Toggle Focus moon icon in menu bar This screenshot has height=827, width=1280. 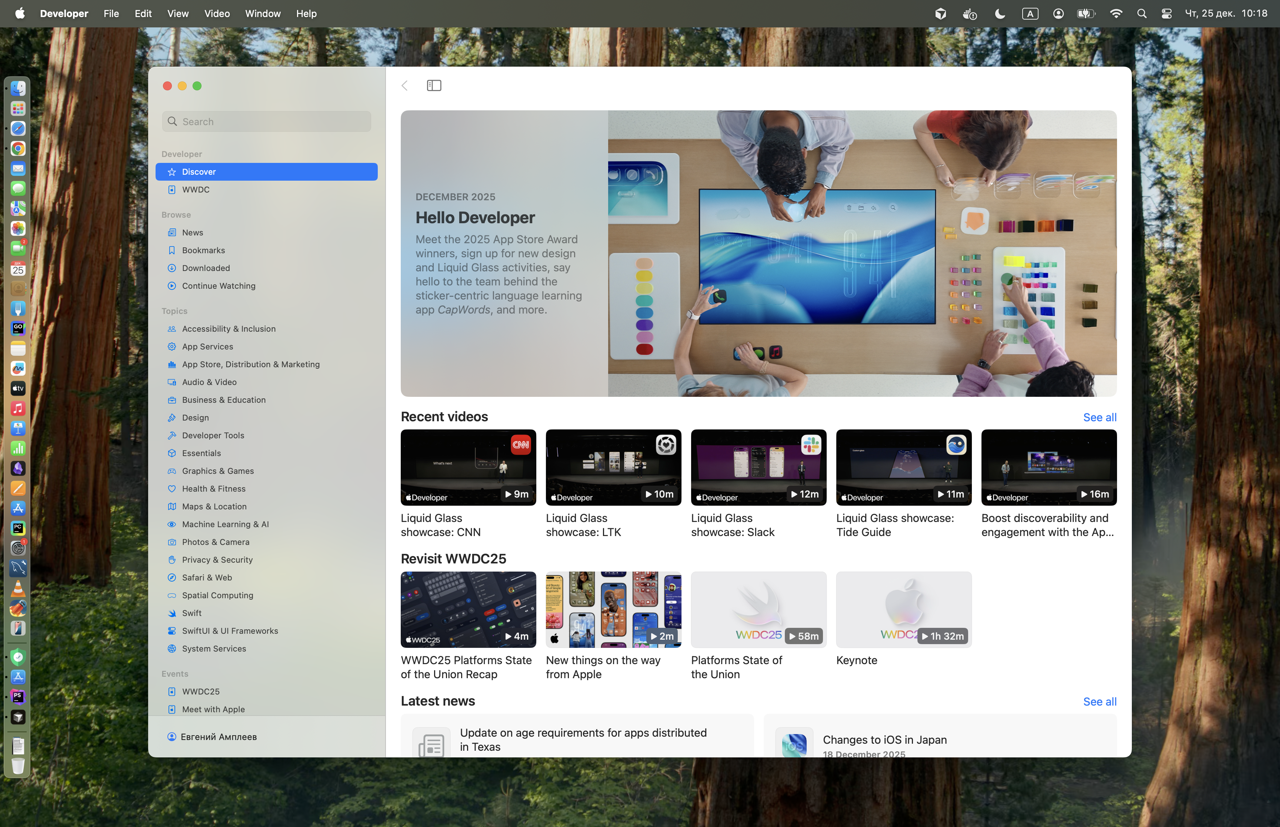[x=1000, y=13]
